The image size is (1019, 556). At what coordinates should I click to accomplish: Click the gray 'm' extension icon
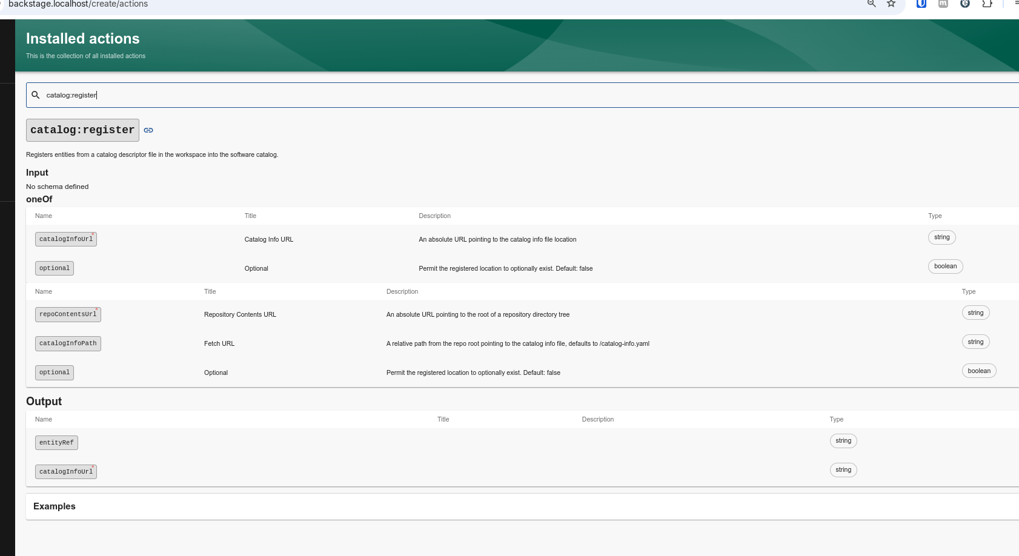(x=943, y=4)
